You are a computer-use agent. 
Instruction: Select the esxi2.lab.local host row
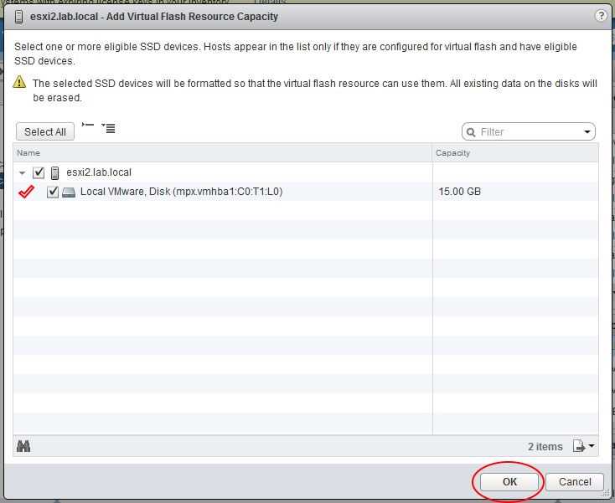306,172
